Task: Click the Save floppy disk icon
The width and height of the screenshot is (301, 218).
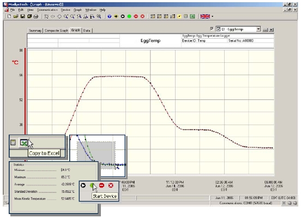Action: [22, 16]
